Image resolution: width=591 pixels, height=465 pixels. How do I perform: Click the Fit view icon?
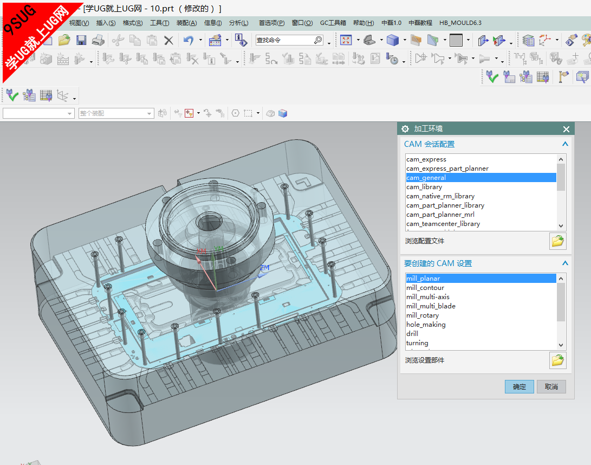(x=346, y=40)
